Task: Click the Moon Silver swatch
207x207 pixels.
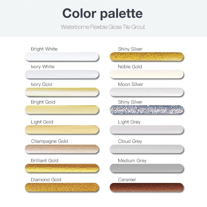Action: tap(147, 92)
